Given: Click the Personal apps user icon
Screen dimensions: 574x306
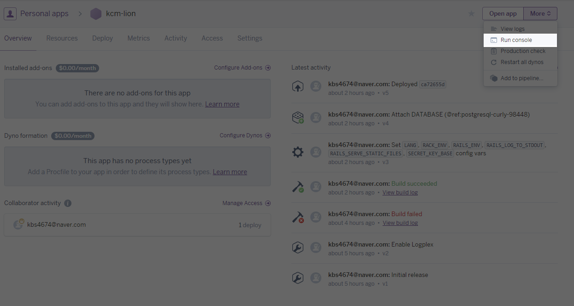Looking at the screenshot, I should tap(10, 14).
